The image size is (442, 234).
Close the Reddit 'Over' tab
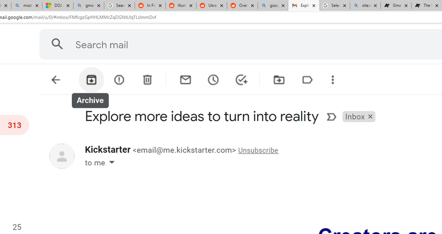pos(252,6)
